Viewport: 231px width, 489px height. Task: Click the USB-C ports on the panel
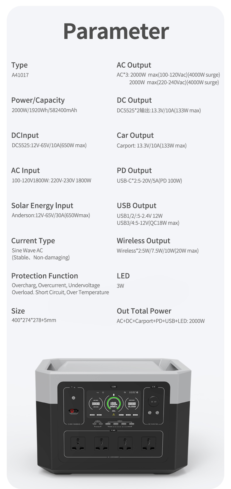pos(98,424)
